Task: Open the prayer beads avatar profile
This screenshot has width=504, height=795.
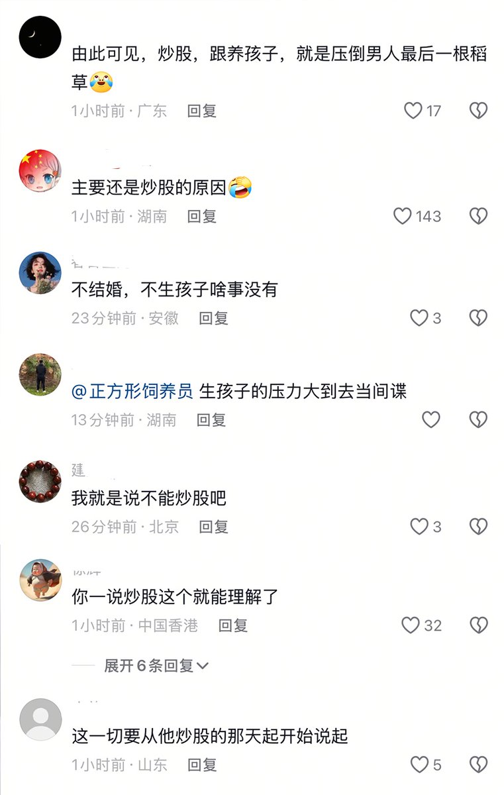Action: (40, 482)
